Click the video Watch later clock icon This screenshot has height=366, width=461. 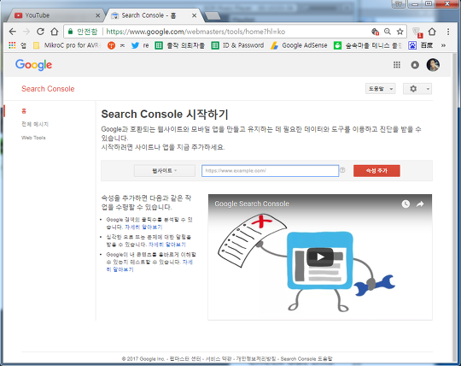click(406, 204)
